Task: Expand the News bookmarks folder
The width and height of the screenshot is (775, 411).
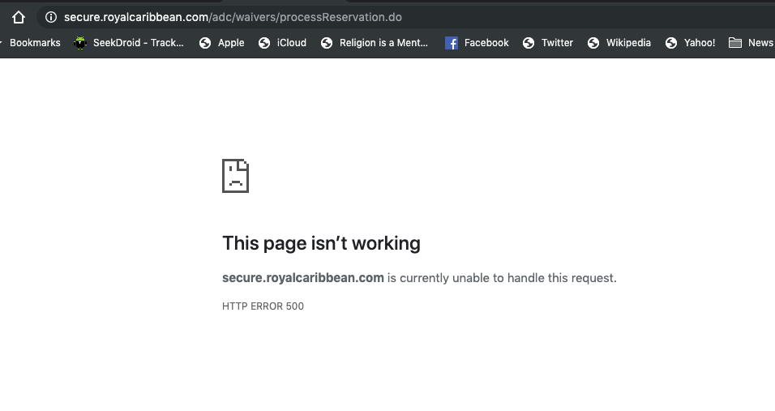Action: pos(751,43)
